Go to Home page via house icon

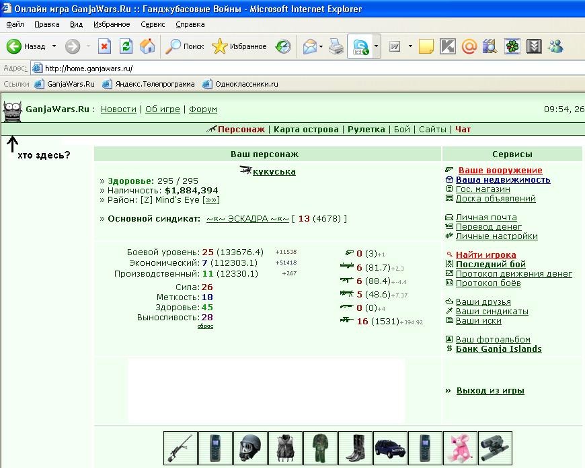tap(147, 46)
